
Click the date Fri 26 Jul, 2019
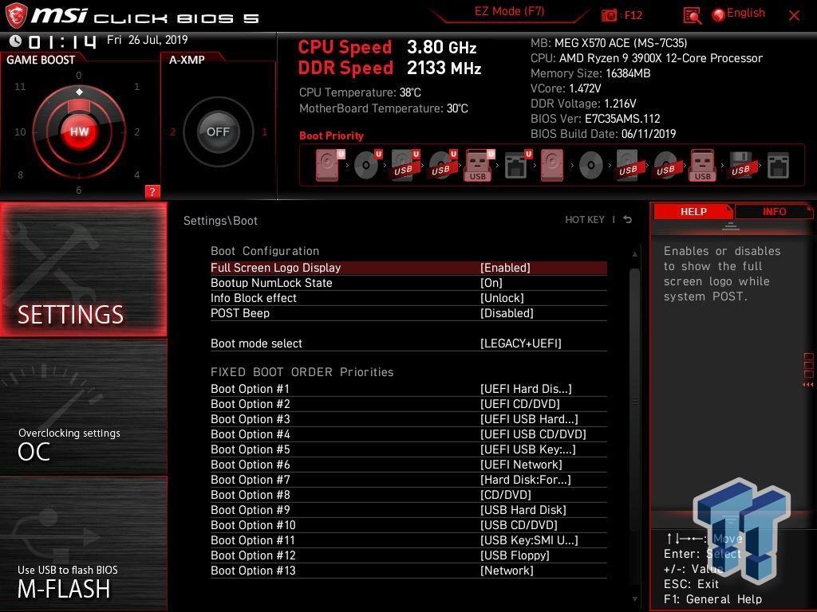[147, 40]
